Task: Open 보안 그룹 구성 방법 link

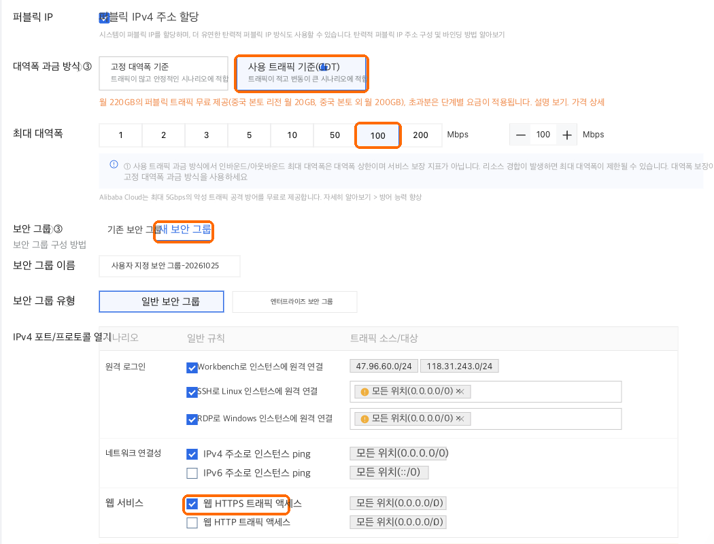Action: pyautogui.click(x=50, y=244)
